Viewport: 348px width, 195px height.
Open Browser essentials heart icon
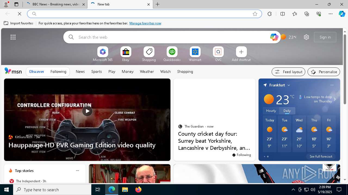point(319,14)
